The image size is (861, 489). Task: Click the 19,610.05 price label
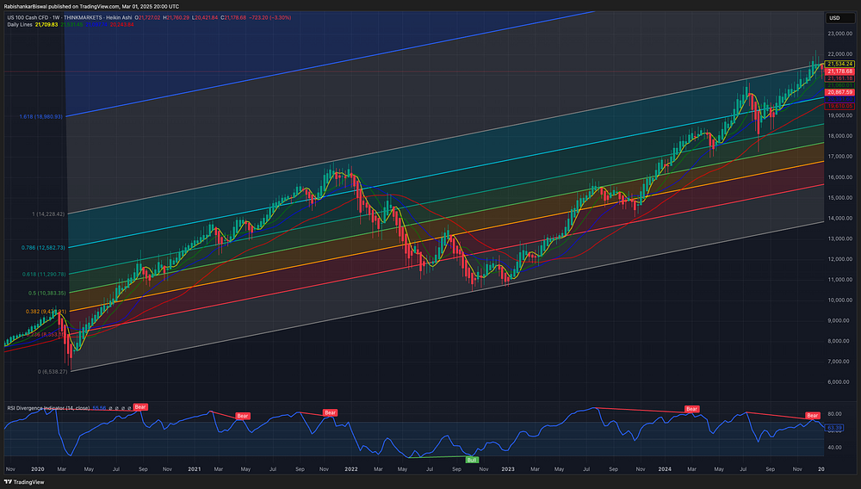(x=839, y=106)
